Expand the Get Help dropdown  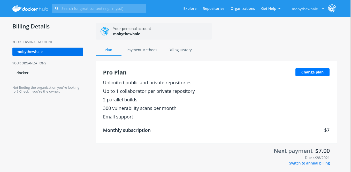(271, 9)
